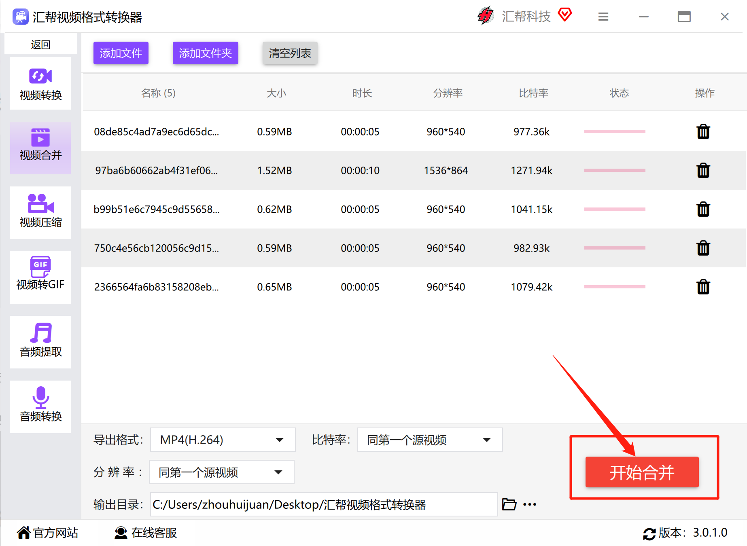The width and height of the screenshot is (747, 546).
Task: Click the 名称 (5) column header
Action: coord(158,93)
